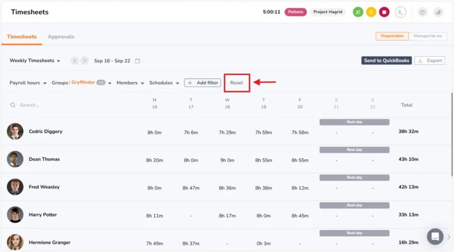
Task: Click Dean Thomas's total 43h 10m
Action: click(408, 159)
